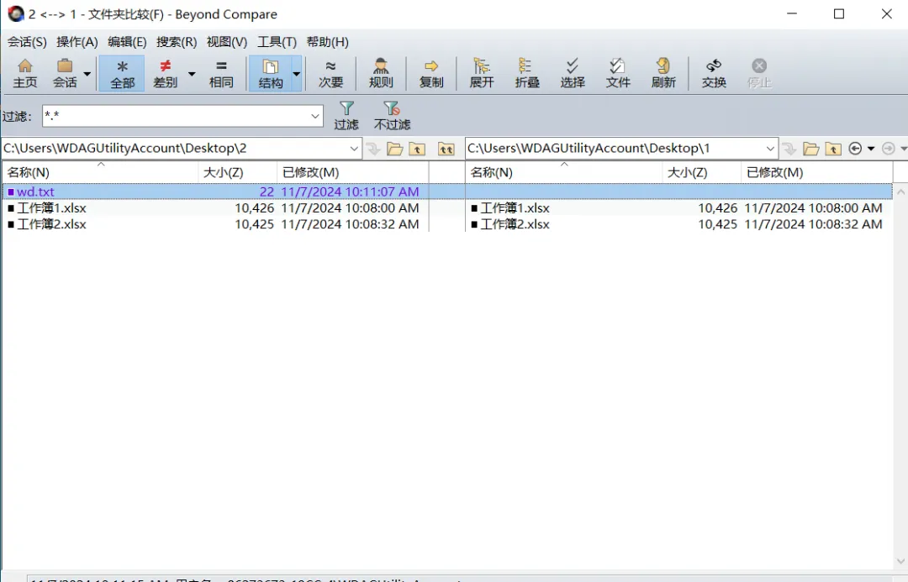Image resolution: width=908 pixels, height=582 pixels.
Task: Expand the 差别 dropdown arrow
Action: pyautogui.click(x=192, y=73)
